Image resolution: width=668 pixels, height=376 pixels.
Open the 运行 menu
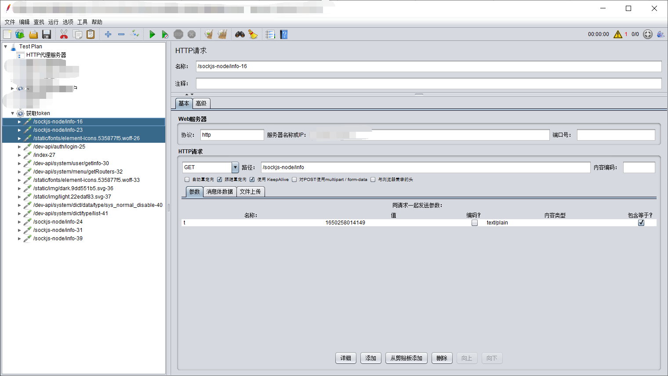[53, 22]
